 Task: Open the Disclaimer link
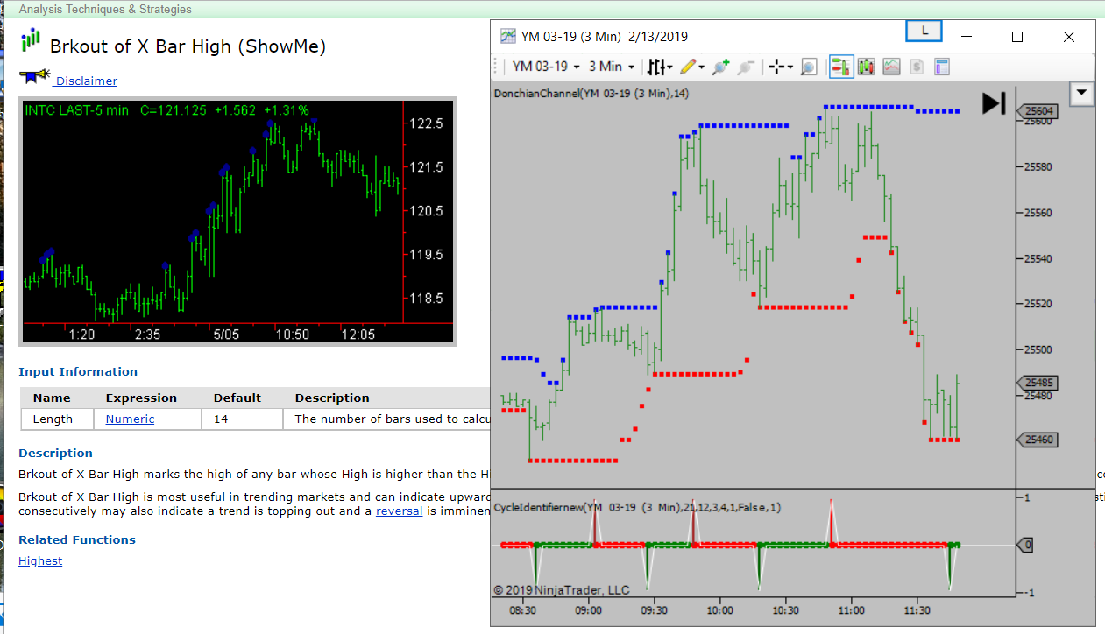point(86,81)
